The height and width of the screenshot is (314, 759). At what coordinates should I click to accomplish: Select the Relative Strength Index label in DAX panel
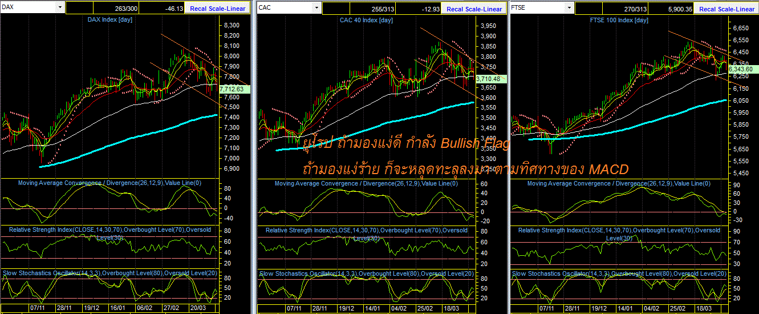(109, 233)
